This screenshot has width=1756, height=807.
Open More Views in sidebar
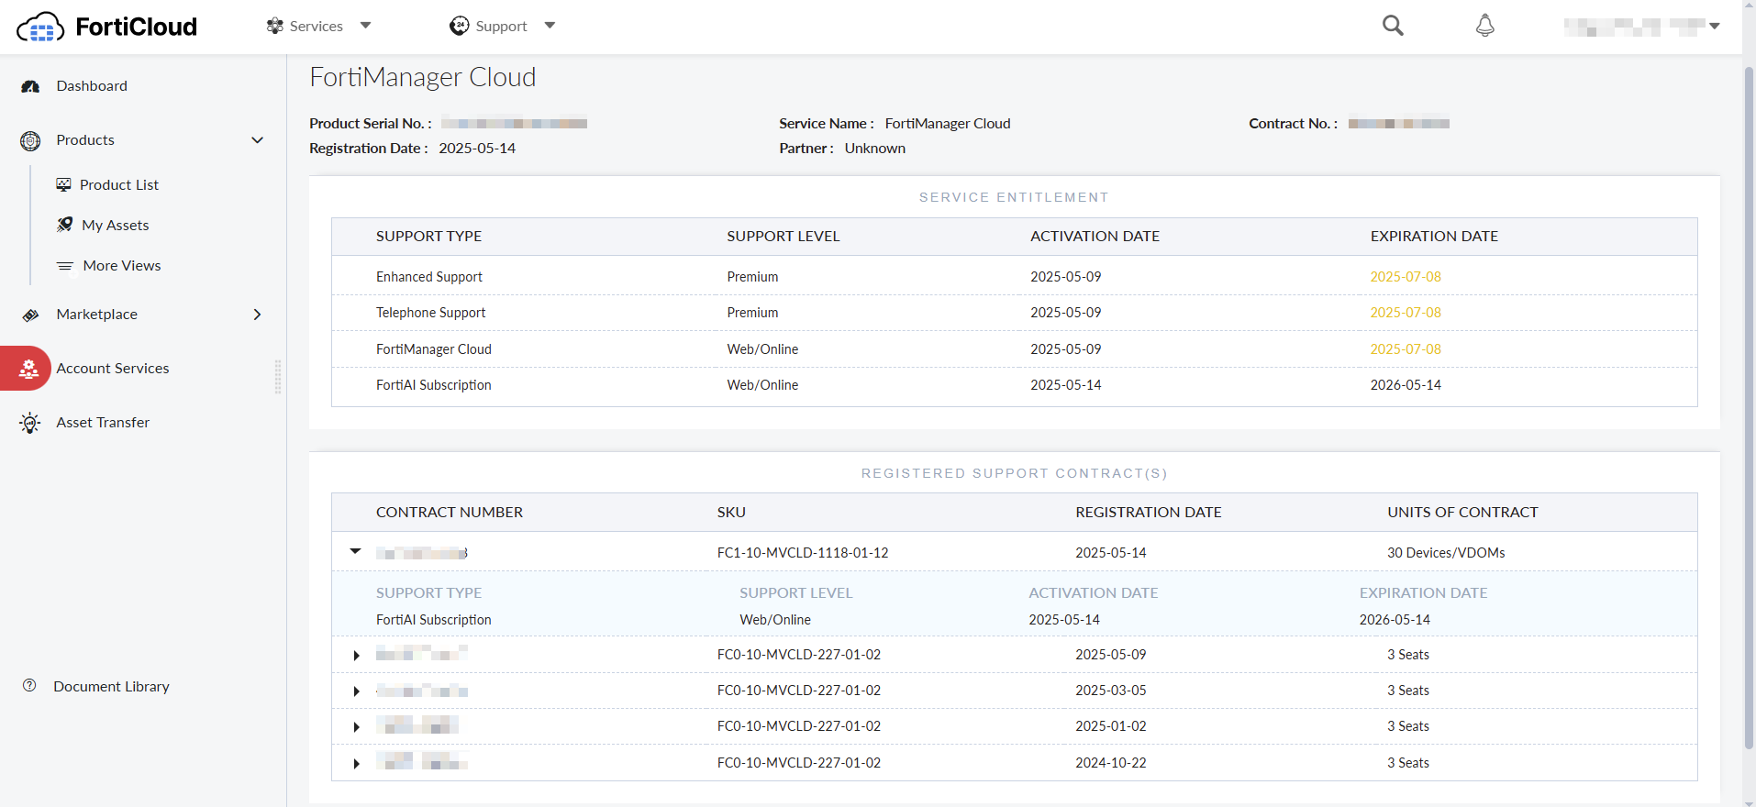pos(121,266)
